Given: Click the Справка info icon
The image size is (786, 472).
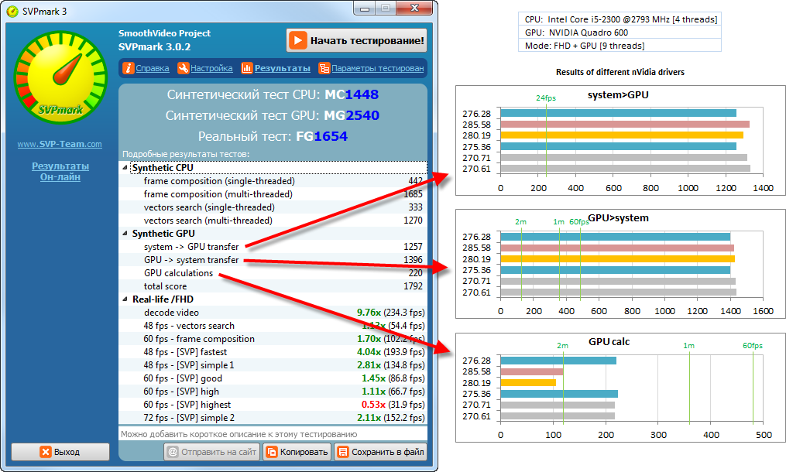Looking at the screenshot, I should click(x=128, y=68).
